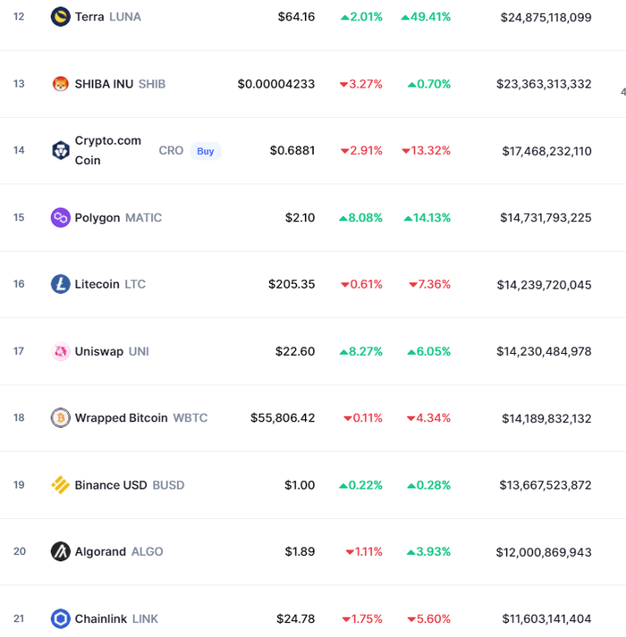This screenshot has height=637, width=626.
Task: Click the Uniswap price $22.60
Action: point(295,351)
